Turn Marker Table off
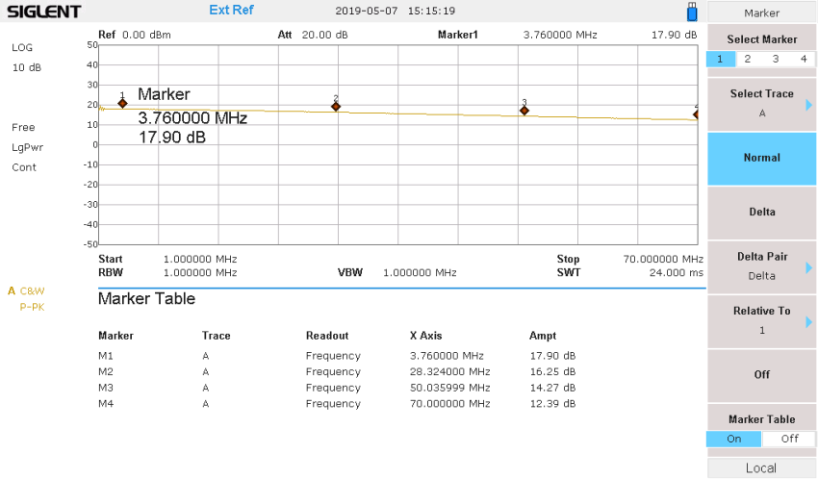818x479 pixels. [x=789, y=439]
